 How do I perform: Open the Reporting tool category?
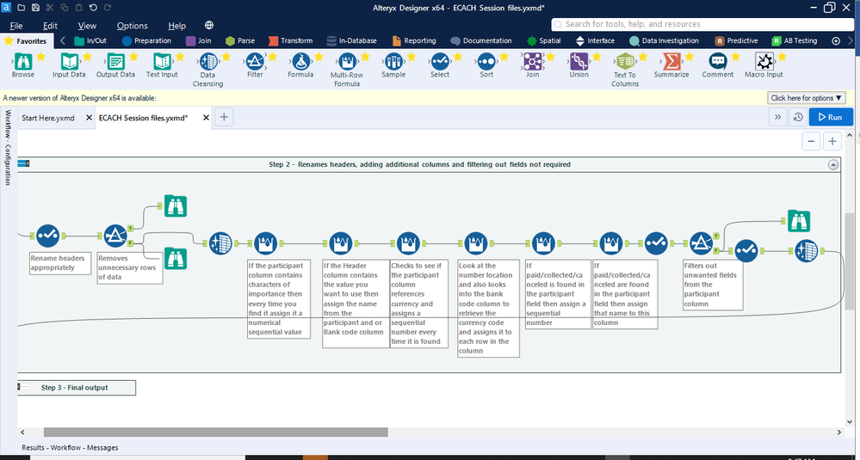[x=414, y=40]
